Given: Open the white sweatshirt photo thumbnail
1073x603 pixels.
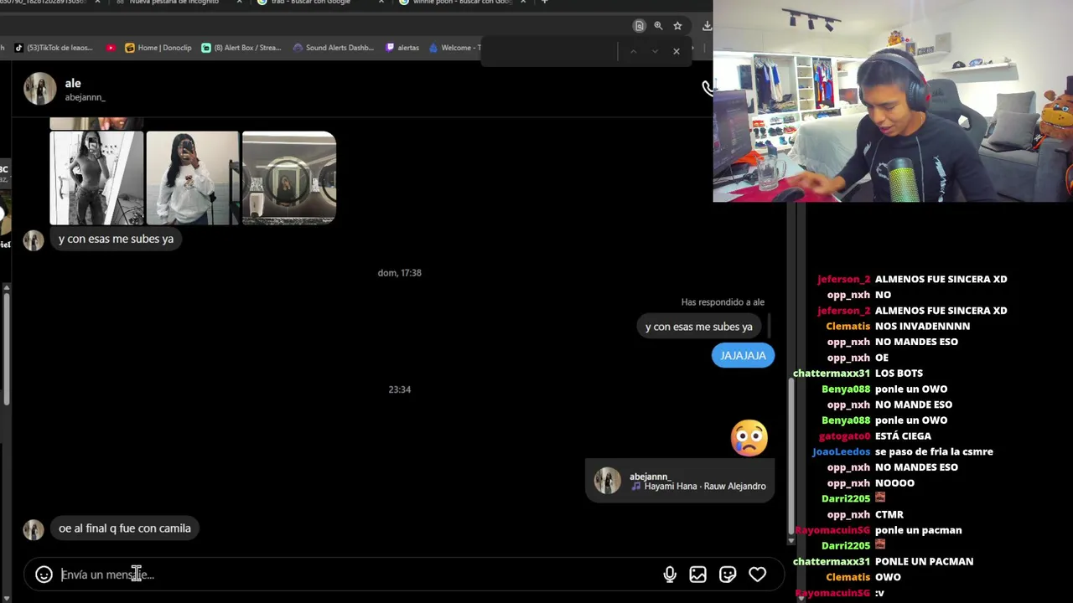Looking at the screenshot, I should click(193, 178).
